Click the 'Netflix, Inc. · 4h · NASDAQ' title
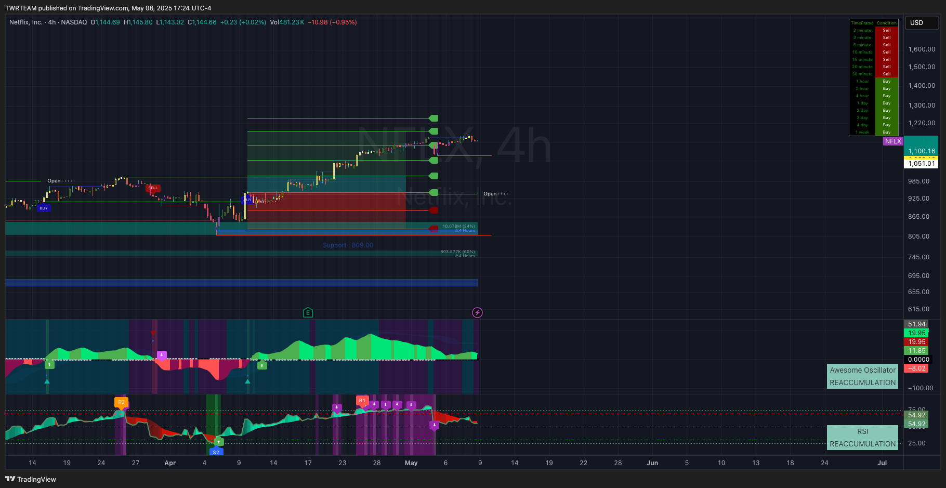Screen dimensions: 946x488 pyautogui.click(x=48, y=22)
